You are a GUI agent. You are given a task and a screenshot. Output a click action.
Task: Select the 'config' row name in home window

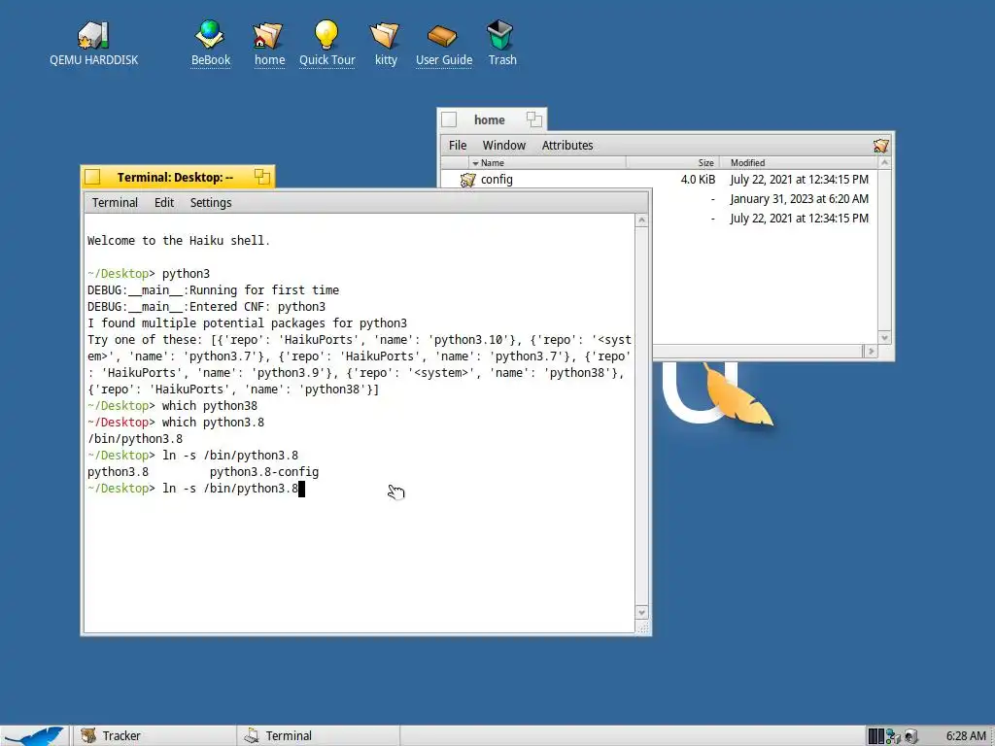(497, 180)
